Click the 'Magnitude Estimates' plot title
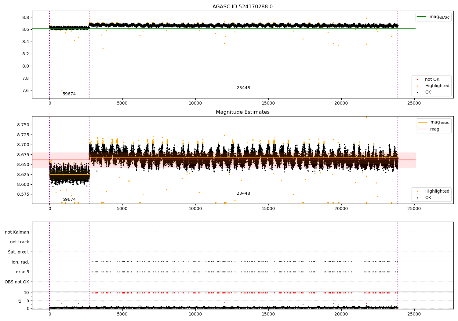 pyautogui.click(x=242, y=112)
